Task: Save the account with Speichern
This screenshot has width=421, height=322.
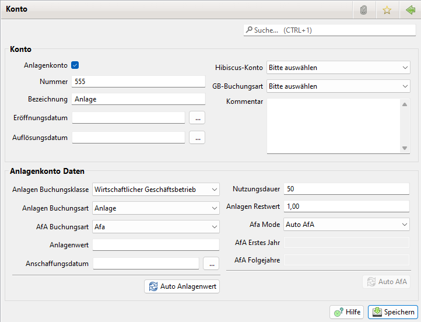Action: pyautogui.click(x=393, y=312)
